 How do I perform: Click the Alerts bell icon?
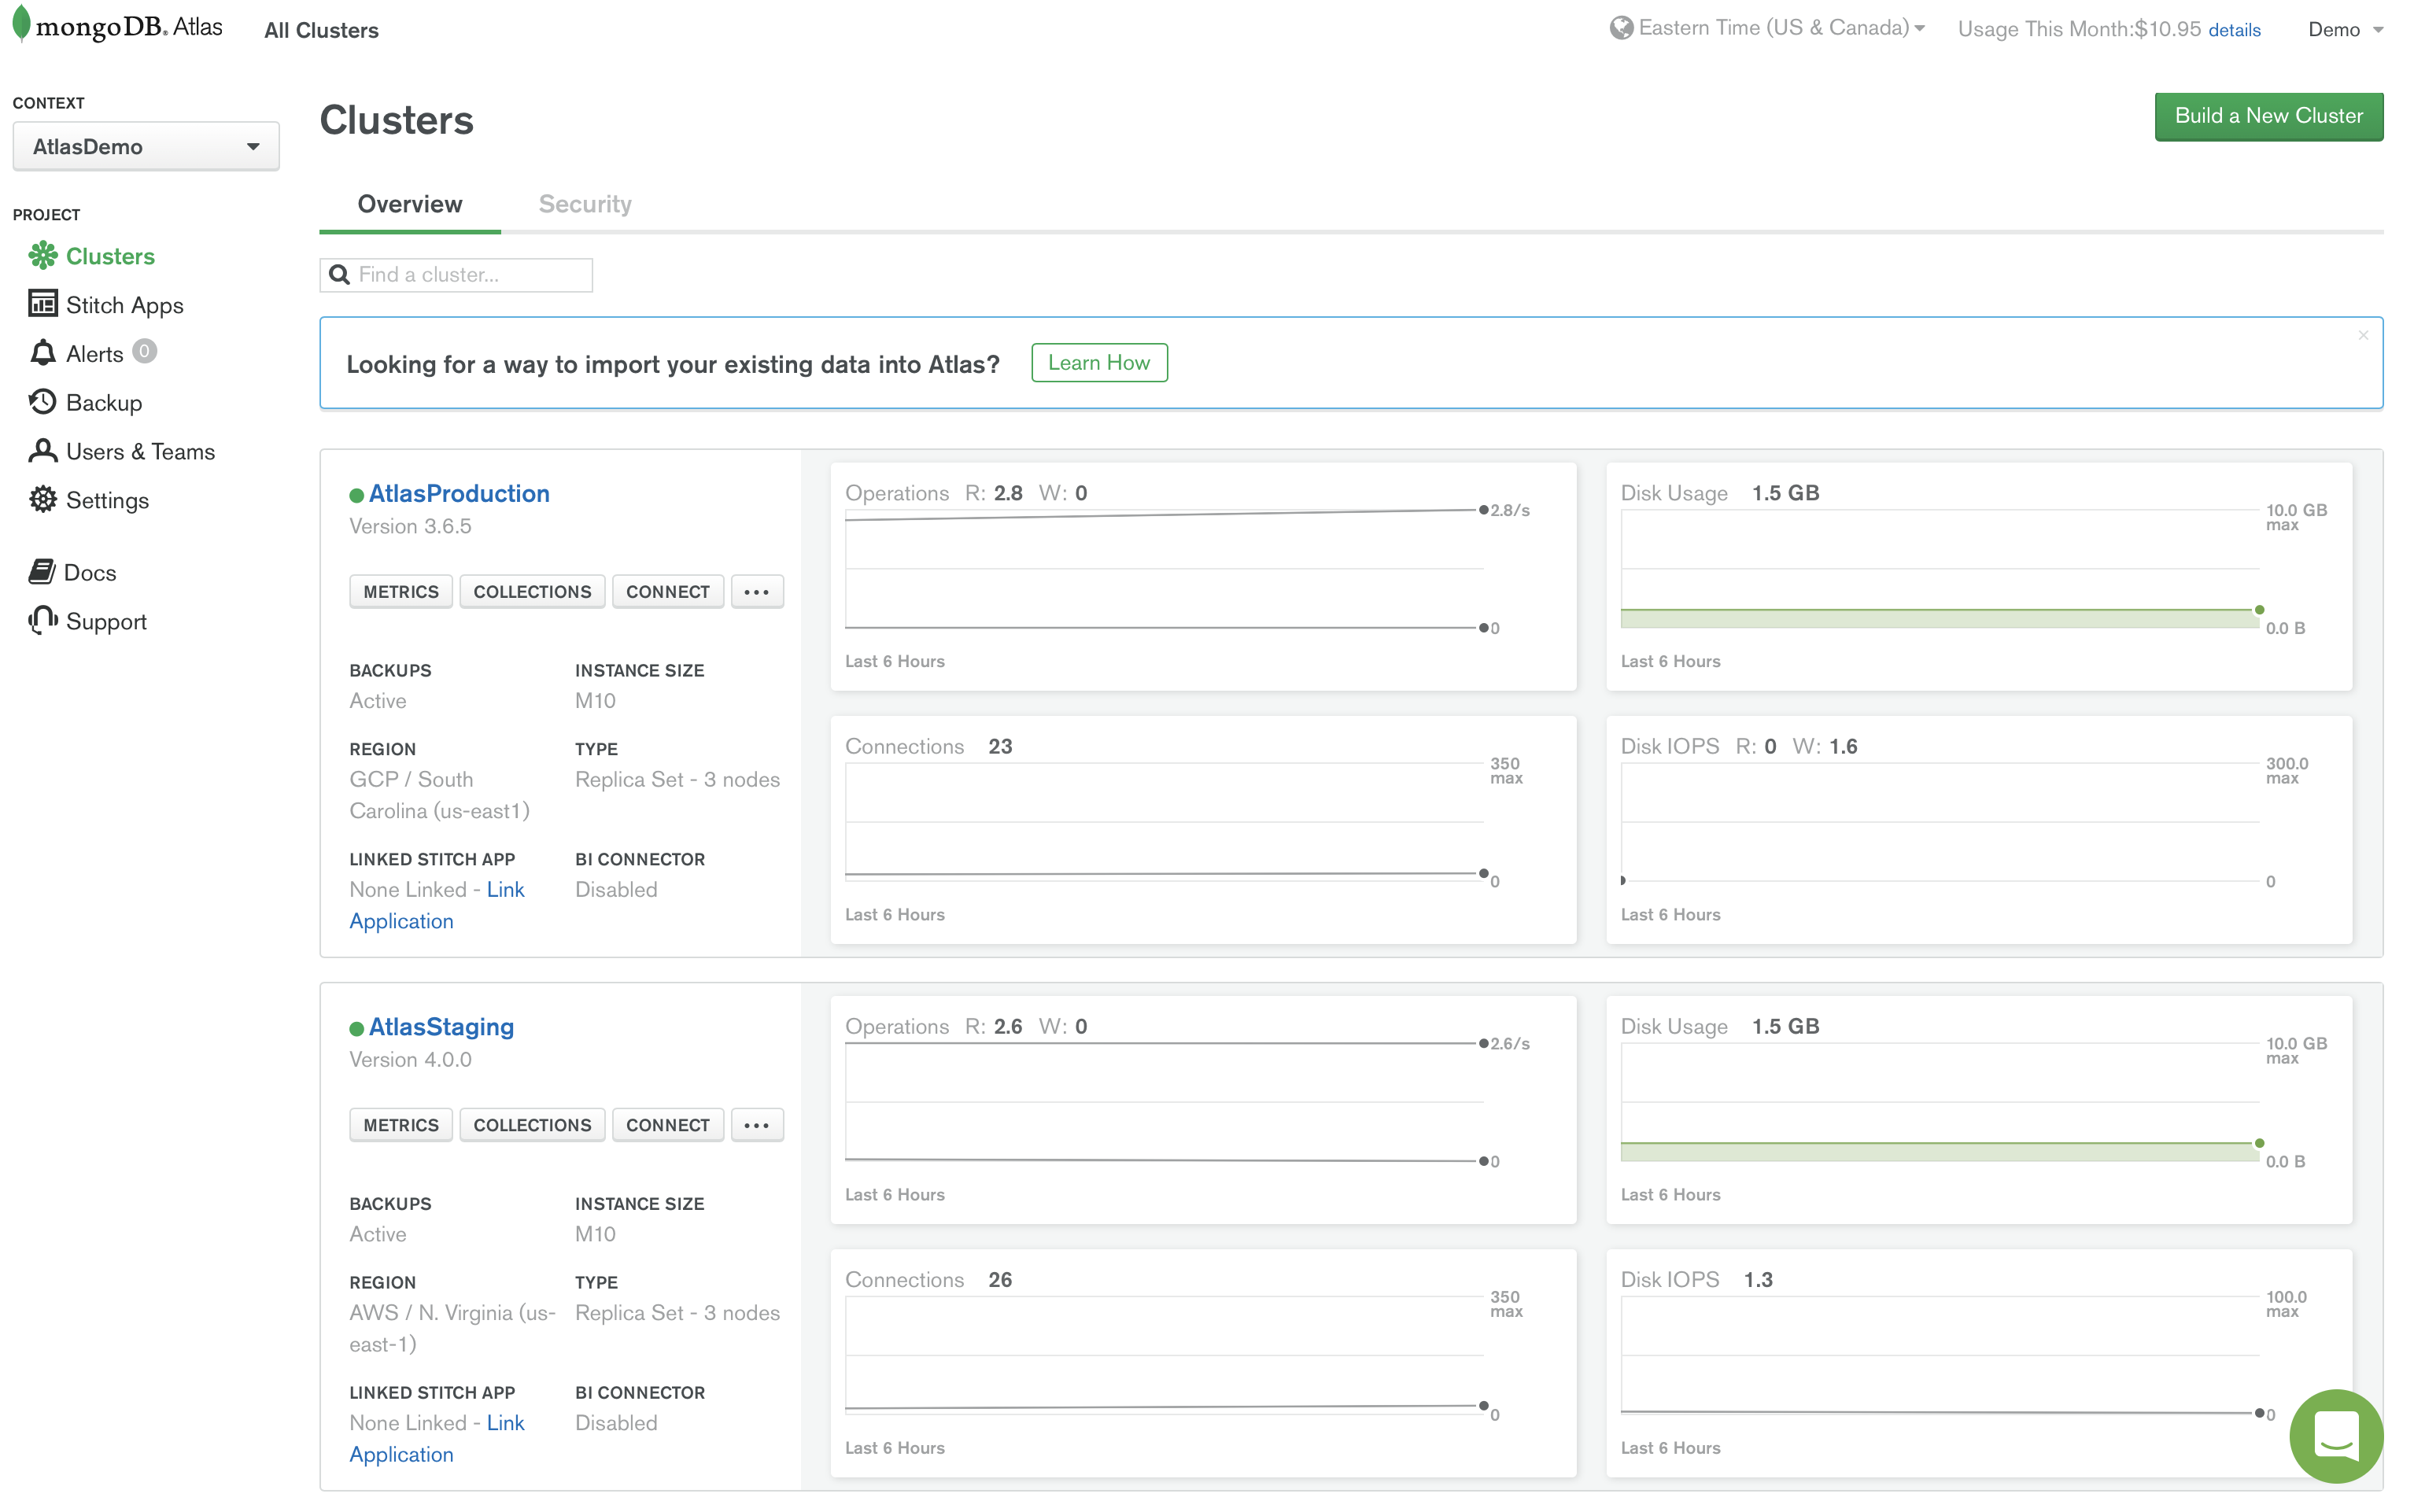(42, 353)
